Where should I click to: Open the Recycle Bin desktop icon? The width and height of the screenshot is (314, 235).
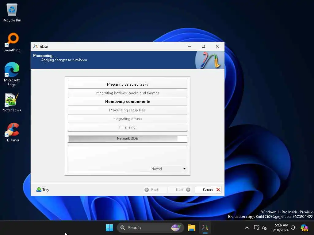(x=12, y=13)
